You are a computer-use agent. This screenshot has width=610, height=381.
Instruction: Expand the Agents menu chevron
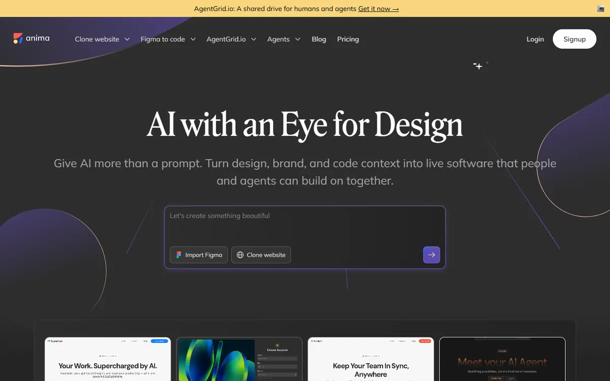tap(298, 39)
